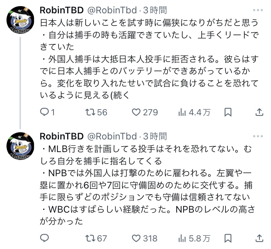Reply to the second tweet about MLB
This screenshot has height=249, width=271.
click(x=44, y=238)
